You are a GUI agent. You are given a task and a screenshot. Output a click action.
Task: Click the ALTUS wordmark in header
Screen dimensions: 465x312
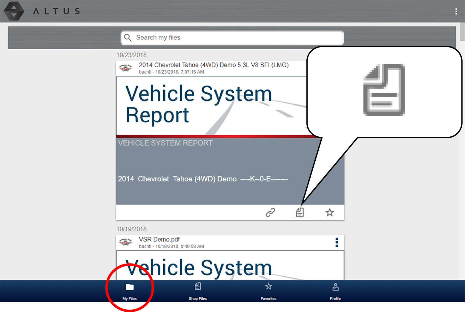click(x=56, y=11)
